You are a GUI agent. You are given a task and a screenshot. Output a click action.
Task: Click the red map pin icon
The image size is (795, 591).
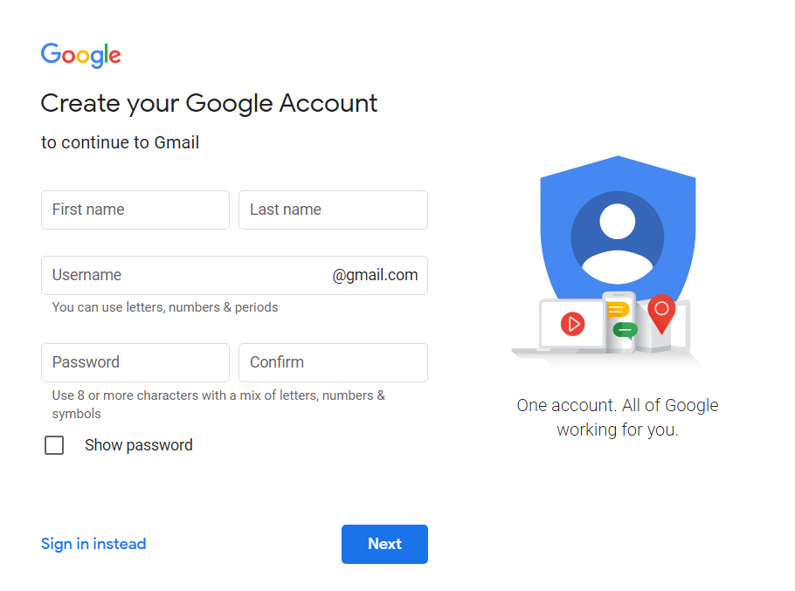pos(662,310)
